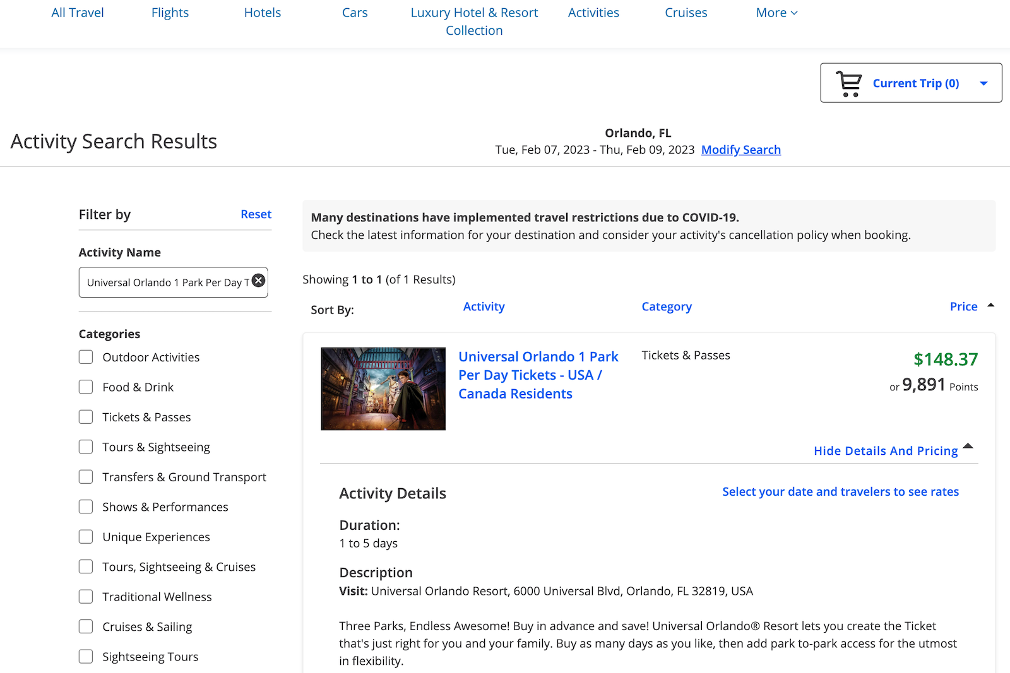The height and width of the screenshot is (673, 1010).
Task: Reset all activity filters
Action: click(x=256, y=214)
